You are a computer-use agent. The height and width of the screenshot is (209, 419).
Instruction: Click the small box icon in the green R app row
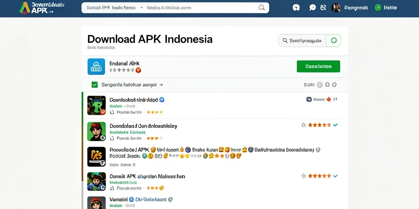112,112
